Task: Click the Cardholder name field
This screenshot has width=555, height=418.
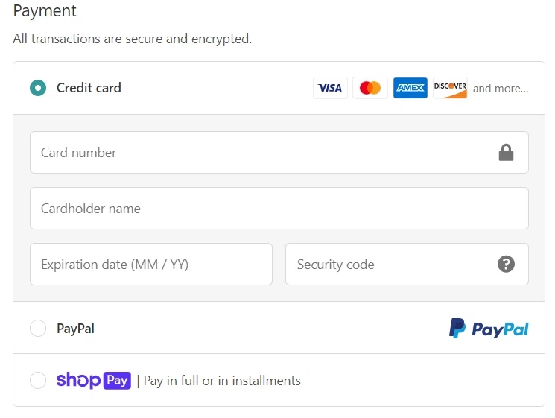Action: pyautogui.click(x=279, y=209)
